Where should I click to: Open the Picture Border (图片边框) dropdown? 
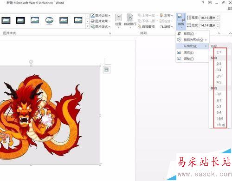coord(100,15)
